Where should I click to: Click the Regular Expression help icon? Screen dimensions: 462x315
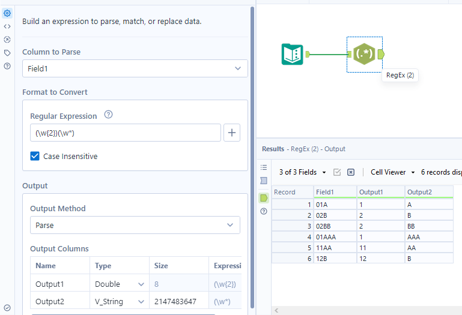tap(109, 115)
